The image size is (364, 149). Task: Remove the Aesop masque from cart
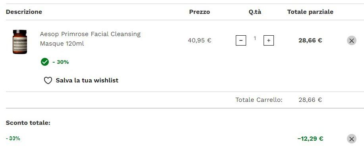click(351, 40)
